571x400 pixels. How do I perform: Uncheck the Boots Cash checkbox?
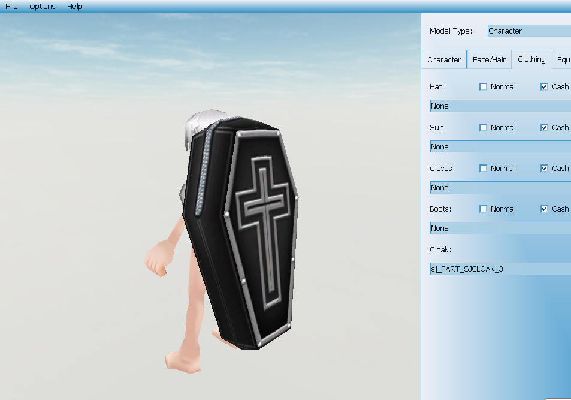[545, 209]
